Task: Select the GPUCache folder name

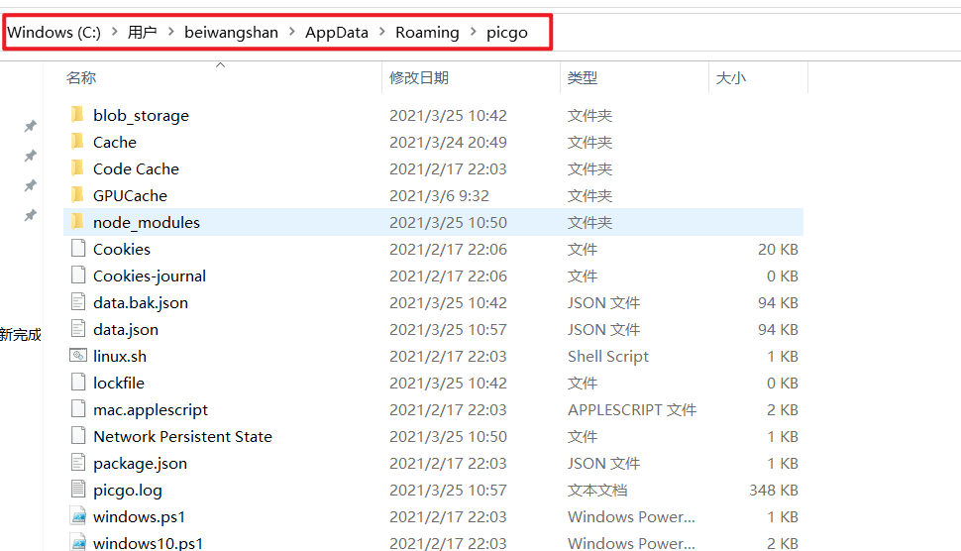Action: (x=130, y=195)
